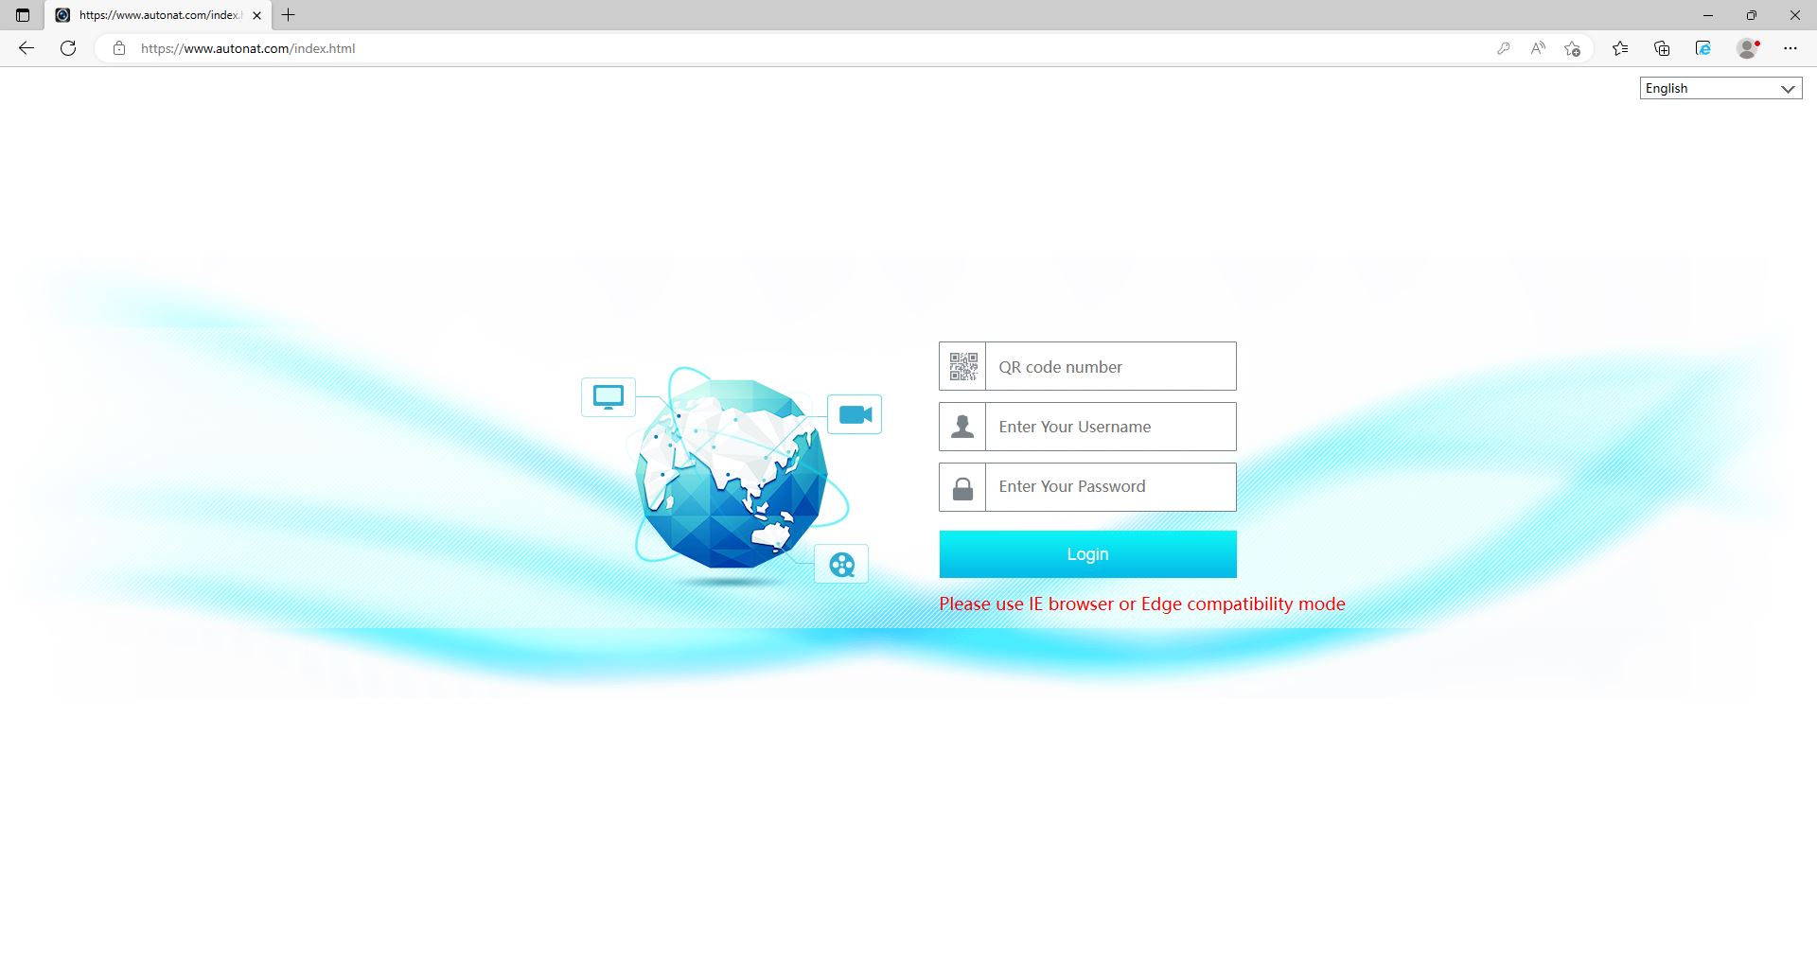Open the browser profile avatar
This screenshot has width=1817, height=980.
[1748, 48]
